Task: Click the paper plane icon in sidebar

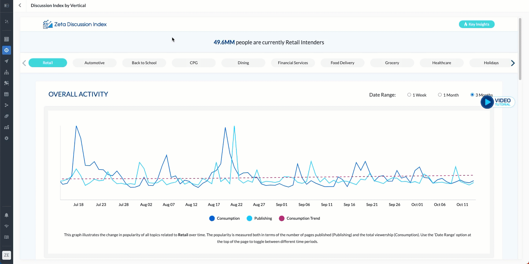Action: (6, 61)
